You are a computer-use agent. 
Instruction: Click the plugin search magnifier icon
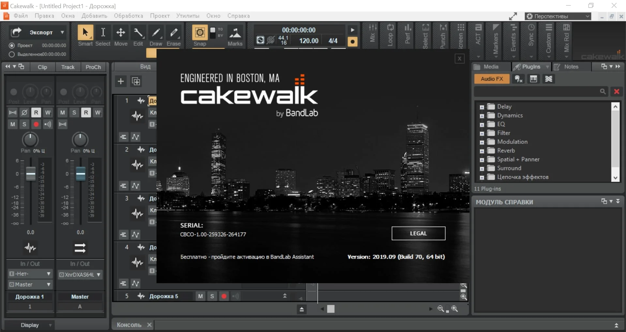click(603, 92)
